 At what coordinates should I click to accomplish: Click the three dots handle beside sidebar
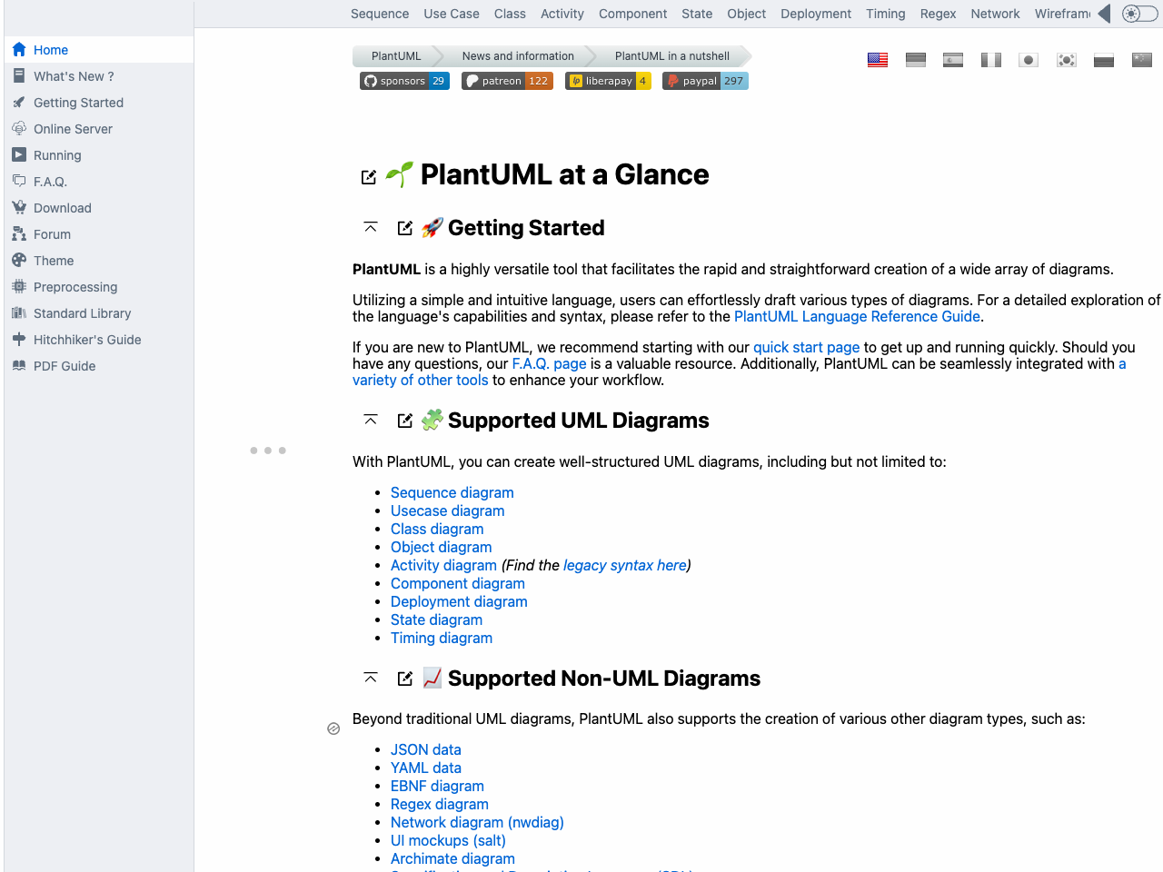(268, 451)
